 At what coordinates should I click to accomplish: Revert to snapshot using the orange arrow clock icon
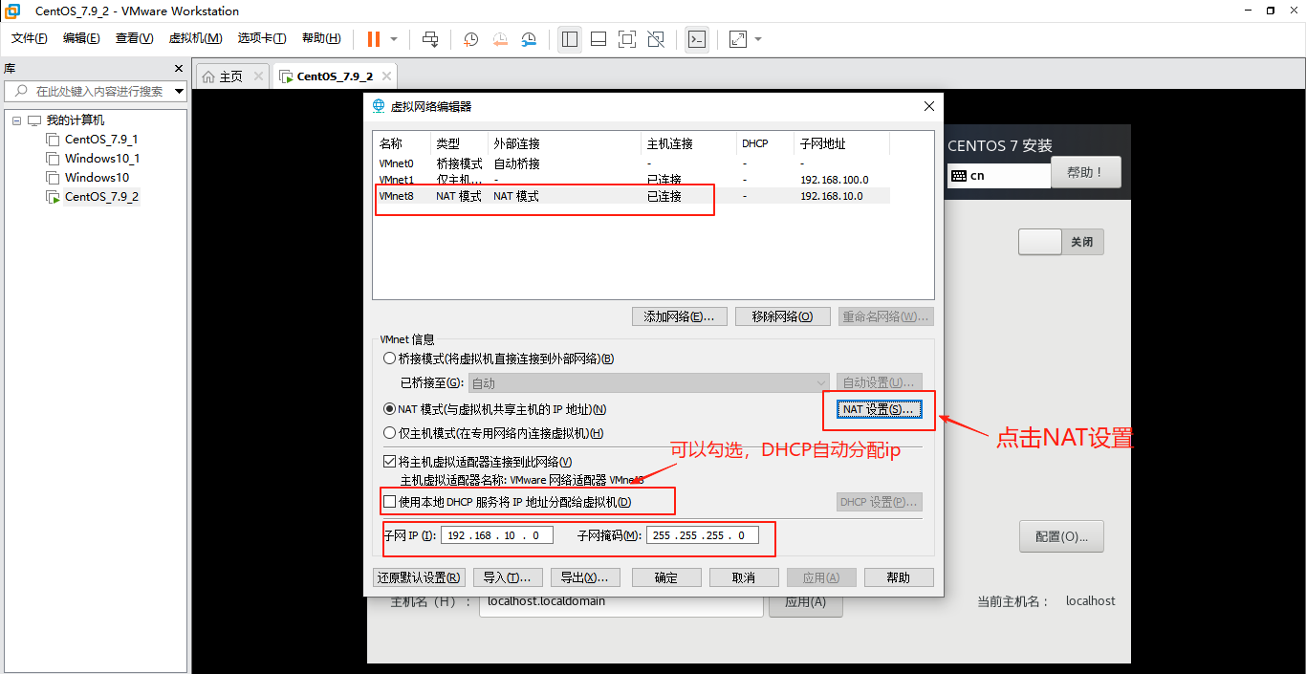(x=501, y=39)
